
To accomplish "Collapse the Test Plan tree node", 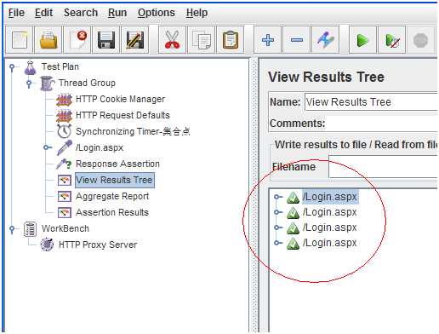I will (x=12, y=67).
